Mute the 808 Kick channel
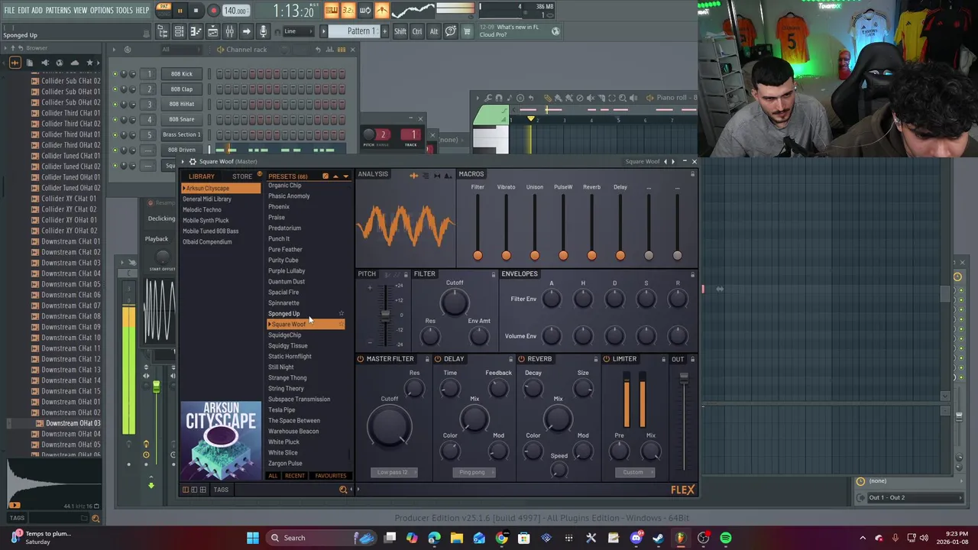Viewport: 978px width, 550px height. [x=115, y=74]
